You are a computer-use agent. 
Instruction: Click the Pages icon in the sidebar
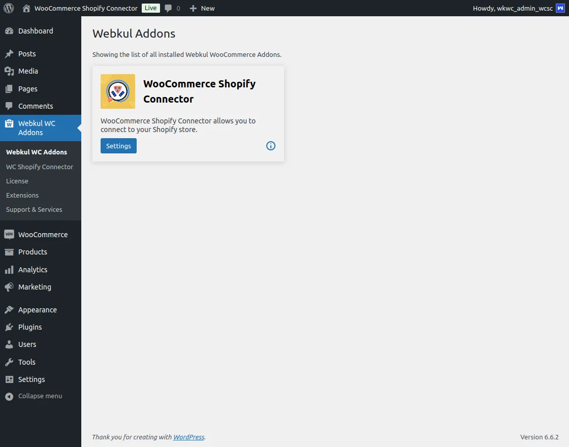click(x=8, y=88)
